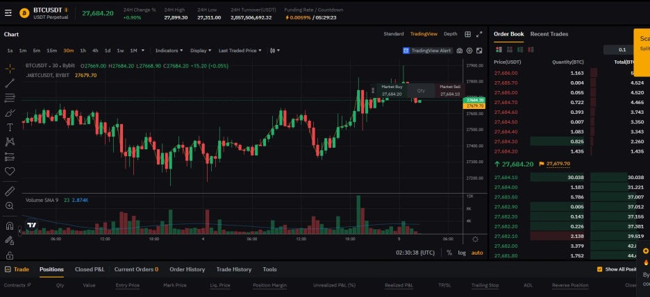This screenshot has height=297, width=650.
Task: Open the Order History tab
Action: (187, 269)
